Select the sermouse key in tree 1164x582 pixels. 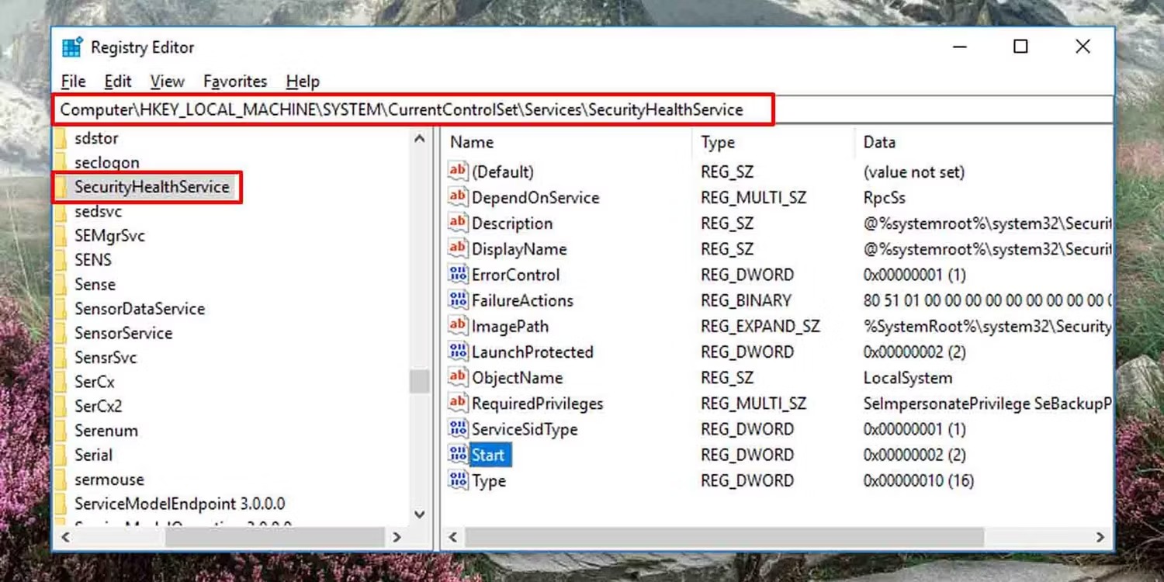pyautogui.click(x=109, y=480)
